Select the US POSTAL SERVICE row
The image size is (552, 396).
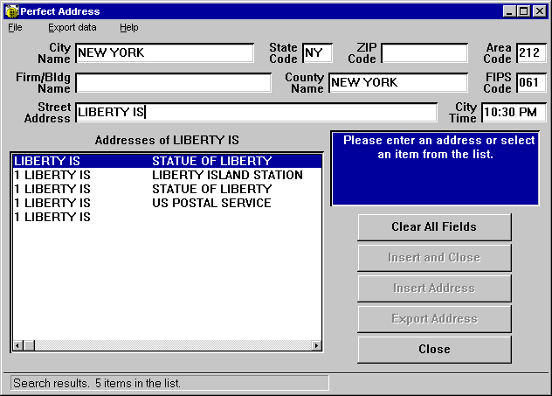coord(167,203)
